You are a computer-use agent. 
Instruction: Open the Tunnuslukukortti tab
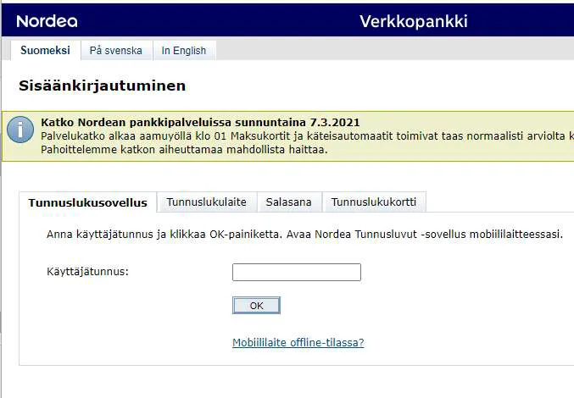point(374,202)
